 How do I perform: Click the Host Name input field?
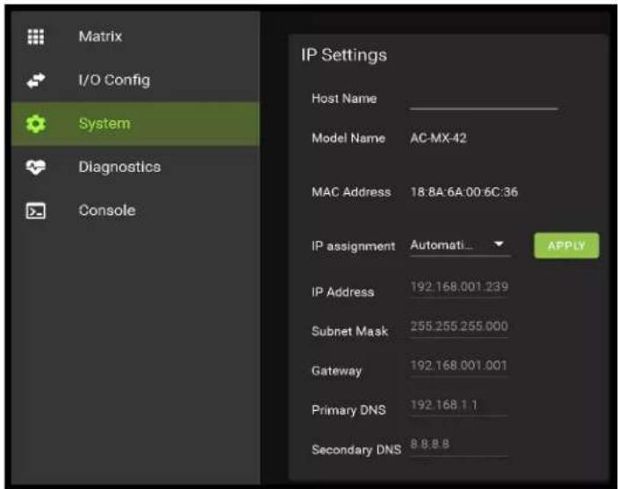click(x=484, y=99)
